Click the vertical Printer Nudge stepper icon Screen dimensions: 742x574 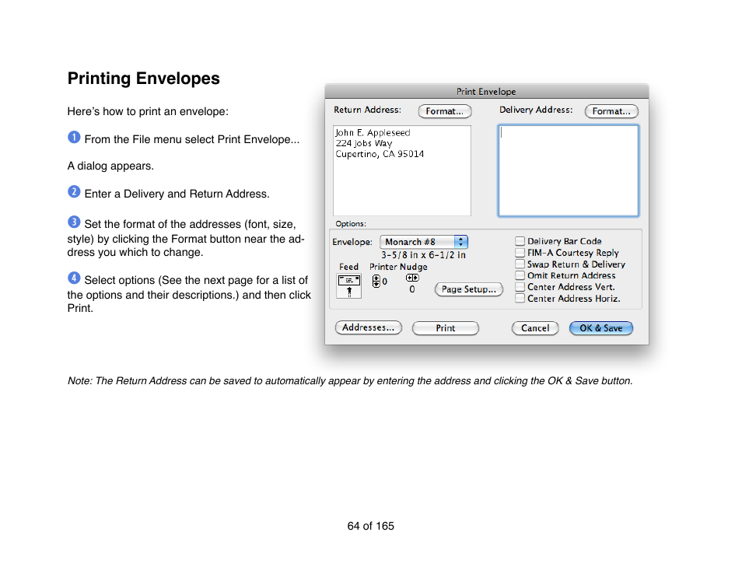pyautogui.click(x=374, y=282)
